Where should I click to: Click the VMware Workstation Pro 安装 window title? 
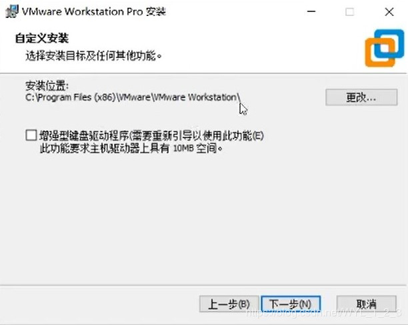(94, 12)
